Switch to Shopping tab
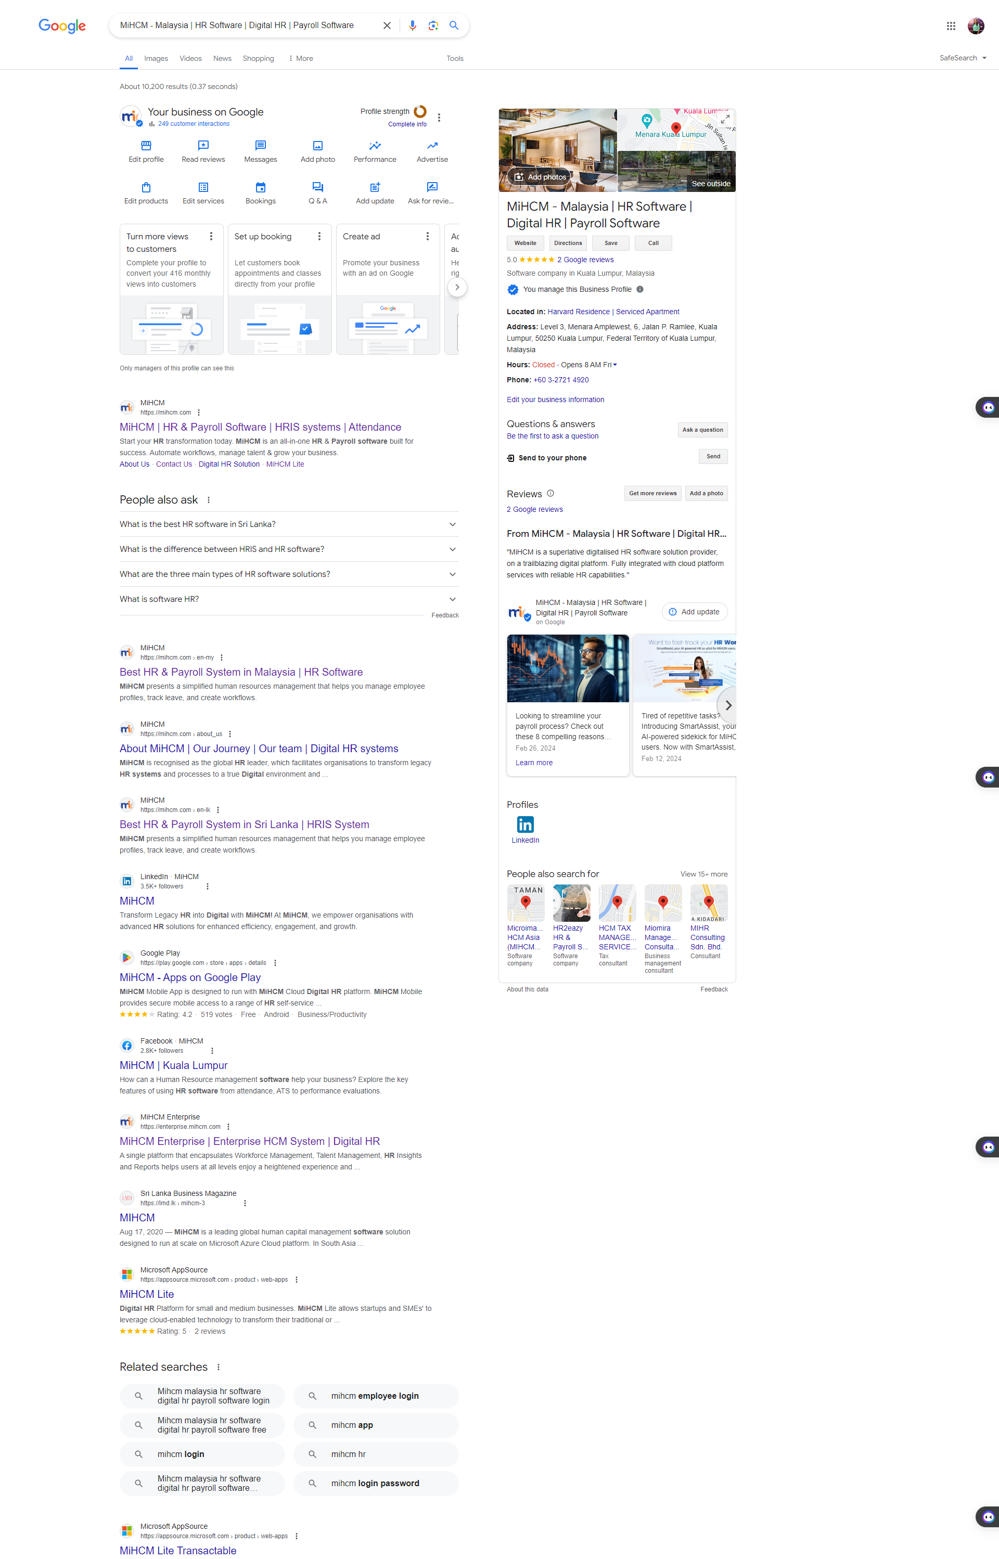 (258, 58)
